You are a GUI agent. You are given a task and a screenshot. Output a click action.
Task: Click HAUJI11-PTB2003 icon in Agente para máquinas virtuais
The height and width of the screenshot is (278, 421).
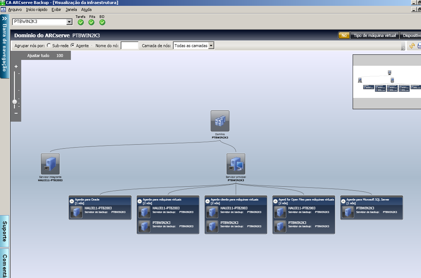click(144, 212)
